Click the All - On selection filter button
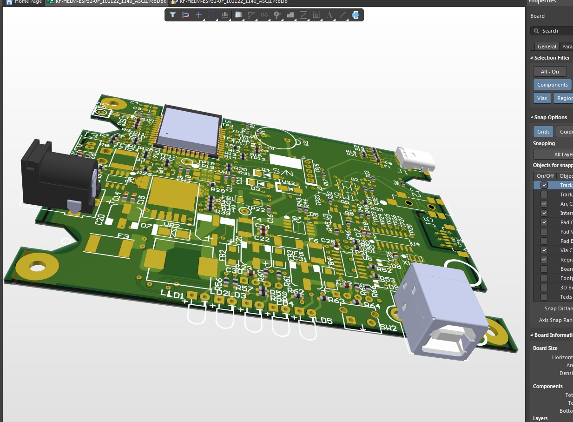The height and width of the screenshot is (422, 573). coord(549,71)
